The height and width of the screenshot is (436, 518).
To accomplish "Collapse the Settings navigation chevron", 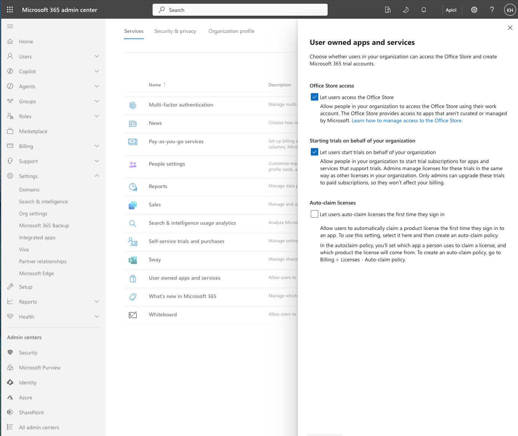I will click(x=97, y=176).
